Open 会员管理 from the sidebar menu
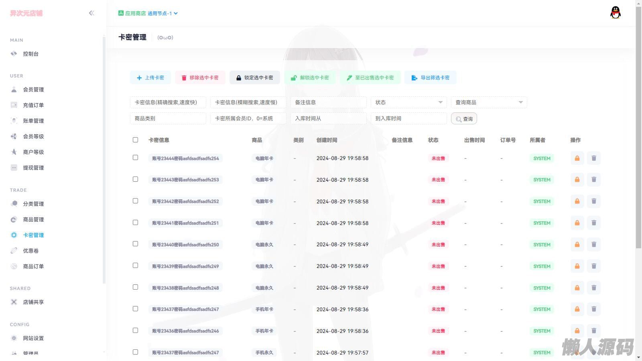Image resolution: width=642 pixels, height=361 pixels. pos(33,89)
